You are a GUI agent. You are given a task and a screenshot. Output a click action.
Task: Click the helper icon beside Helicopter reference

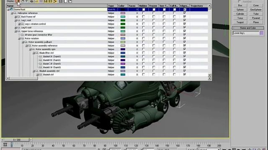tap(15, 13)
